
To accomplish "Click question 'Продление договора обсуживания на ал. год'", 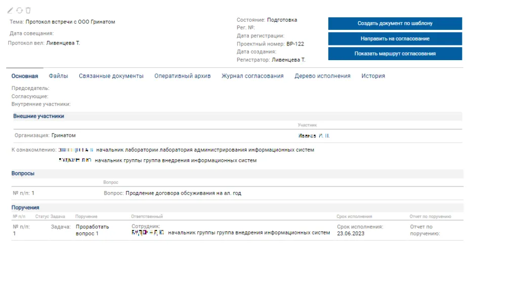I will click(x=183, y=193).
